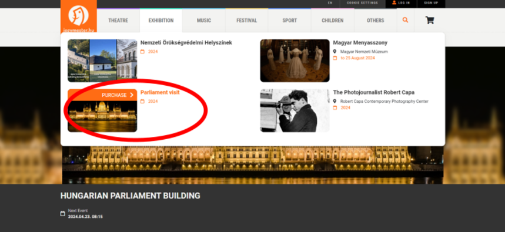Image resolution: width=505 pixels, height=232 pixels.
Task: Click the jegymester.hu logo
Action: pyautogui.click(x=79, y=16)
